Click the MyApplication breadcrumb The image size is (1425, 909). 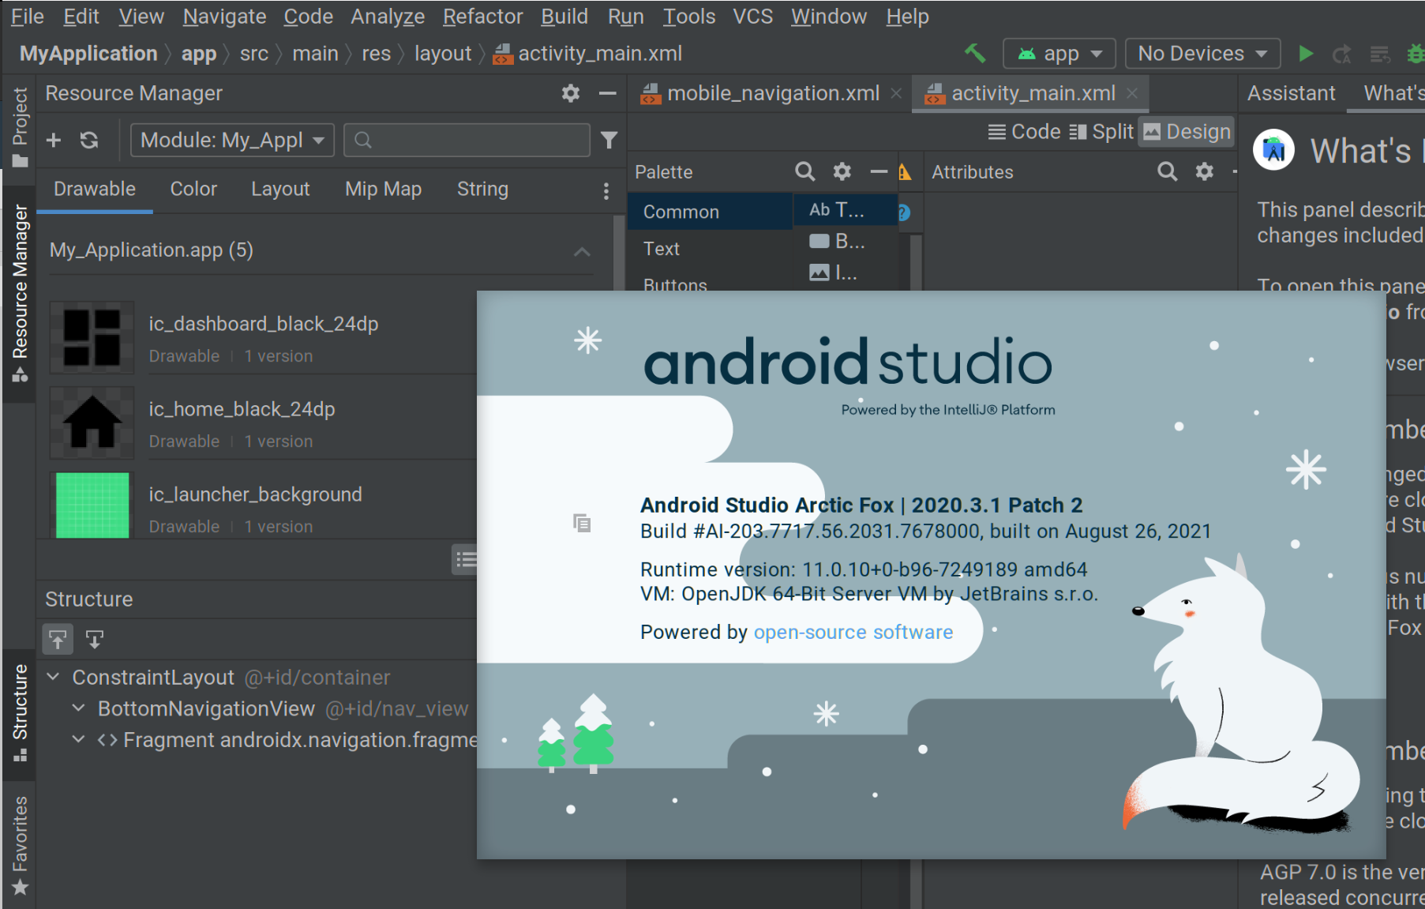coord(88,54)
